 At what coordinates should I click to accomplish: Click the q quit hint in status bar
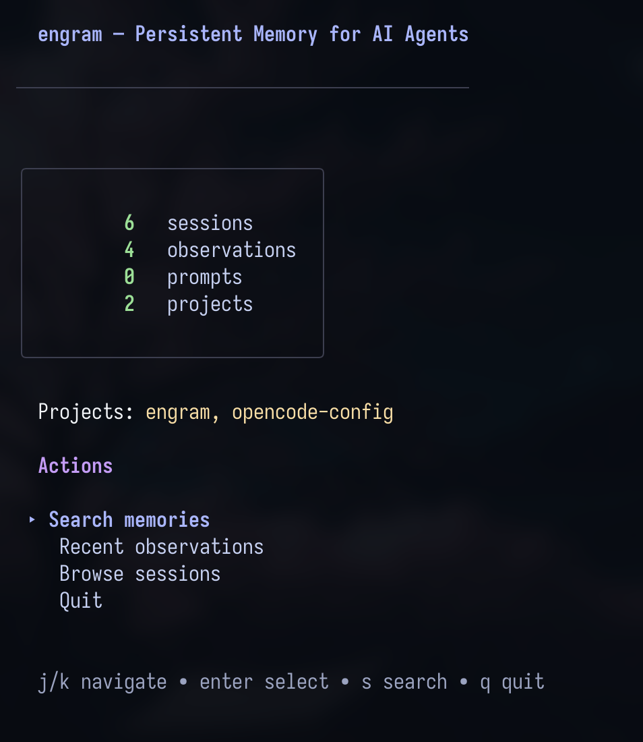tap(512, 681)
